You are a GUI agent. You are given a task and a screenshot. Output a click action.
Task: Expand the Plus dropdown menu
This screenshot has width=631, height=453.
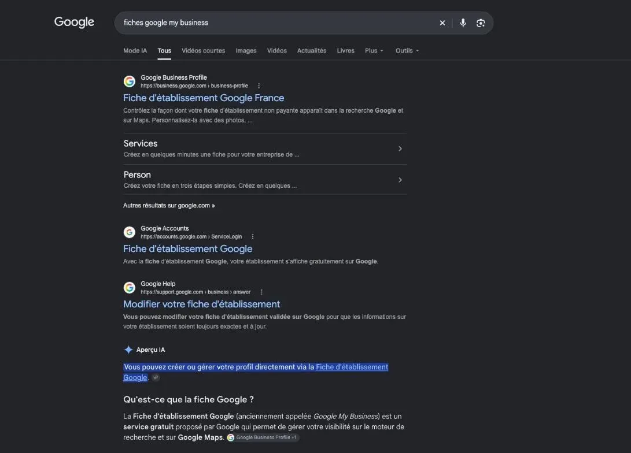pos(374,51)
